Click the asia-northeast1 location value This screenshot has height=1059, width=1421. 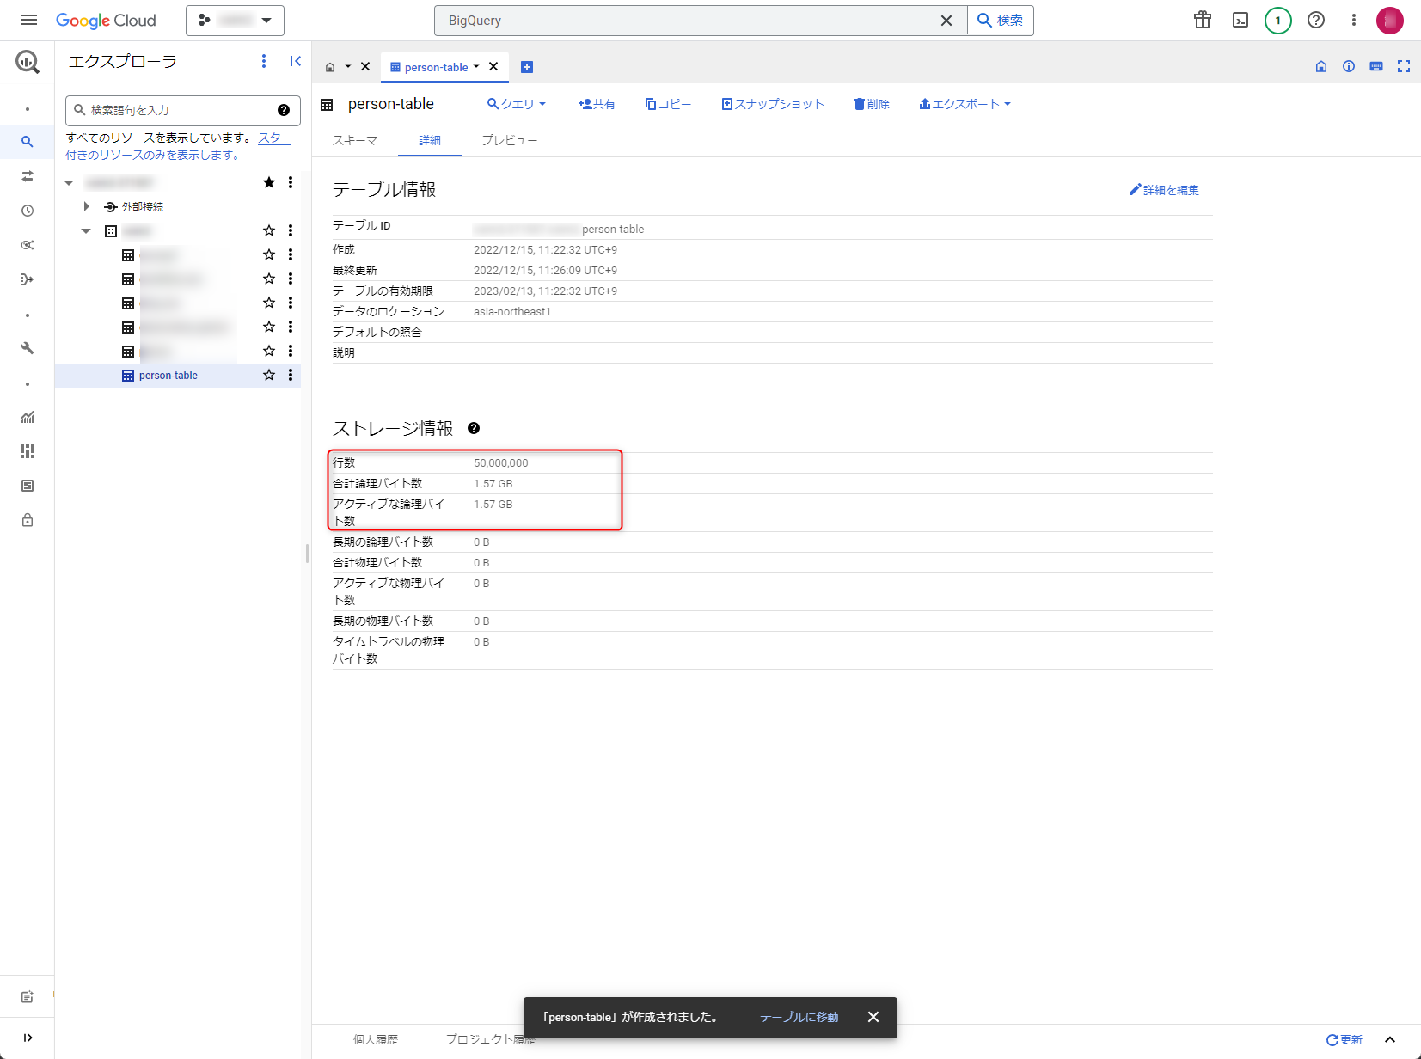[512, 311]
